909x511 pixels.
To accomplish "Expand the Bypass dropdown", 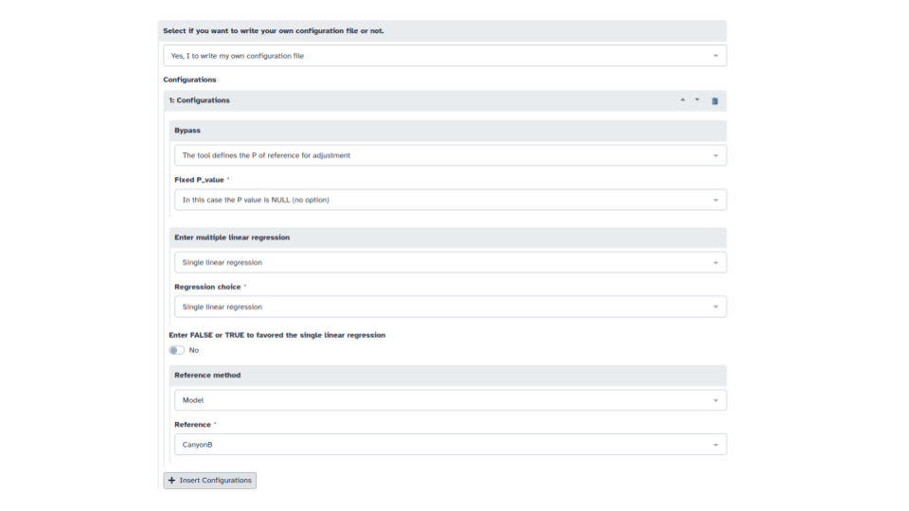I will point(450,155).
